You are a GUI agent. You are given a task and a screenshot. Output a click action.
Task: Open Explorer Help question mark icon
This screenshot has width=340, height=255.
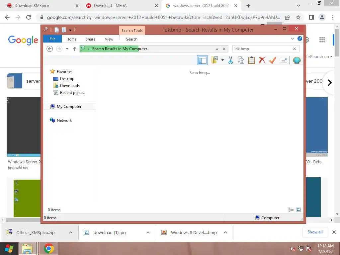300,39
